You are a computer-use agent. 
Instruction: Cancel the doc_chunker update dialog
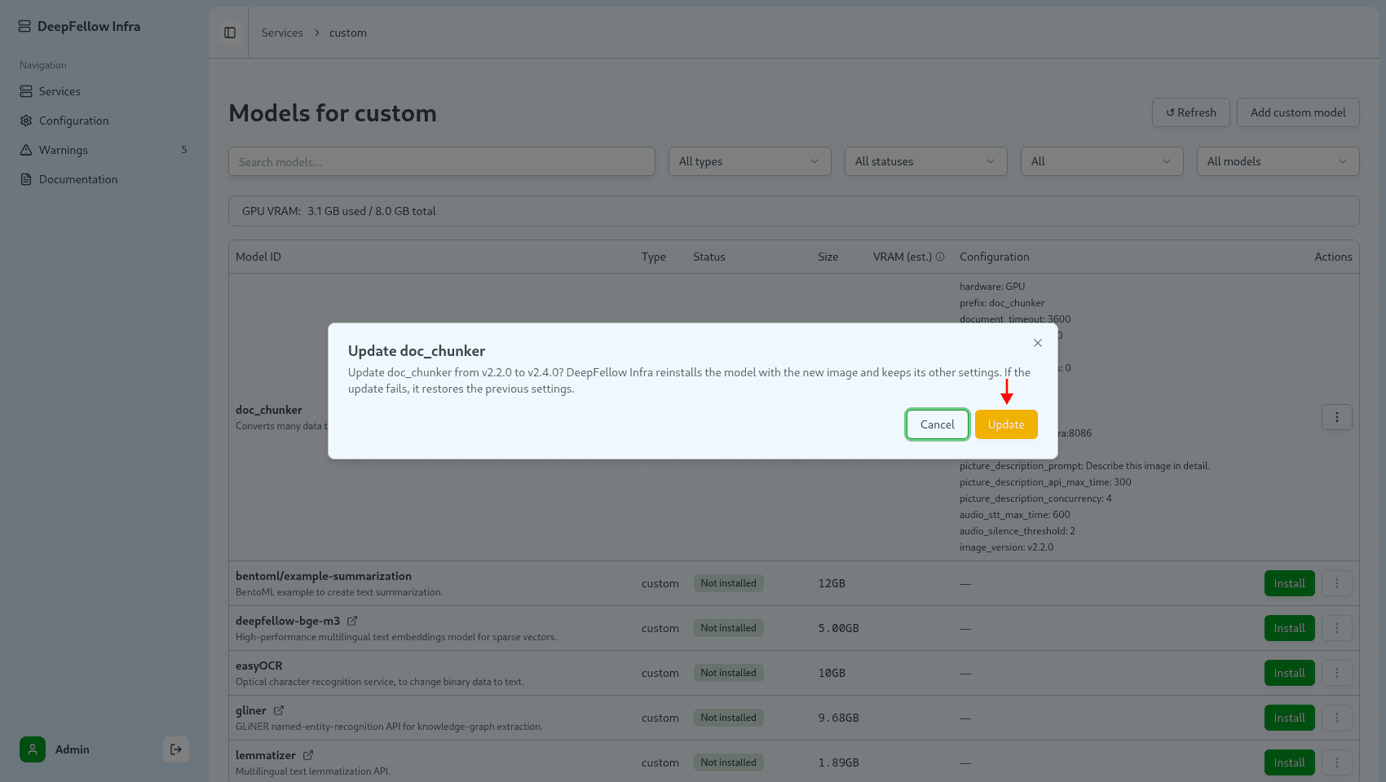[938, 424]
